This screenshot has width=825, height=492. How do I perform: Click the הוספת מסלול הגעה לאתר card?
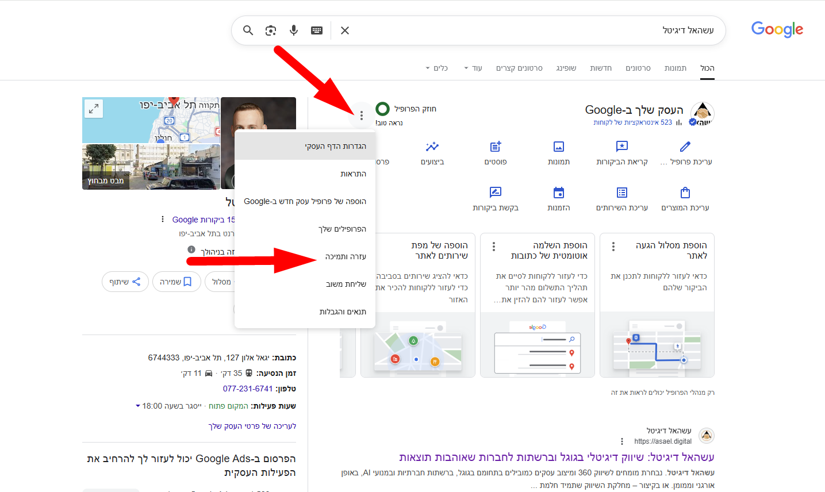click(657, 305)
